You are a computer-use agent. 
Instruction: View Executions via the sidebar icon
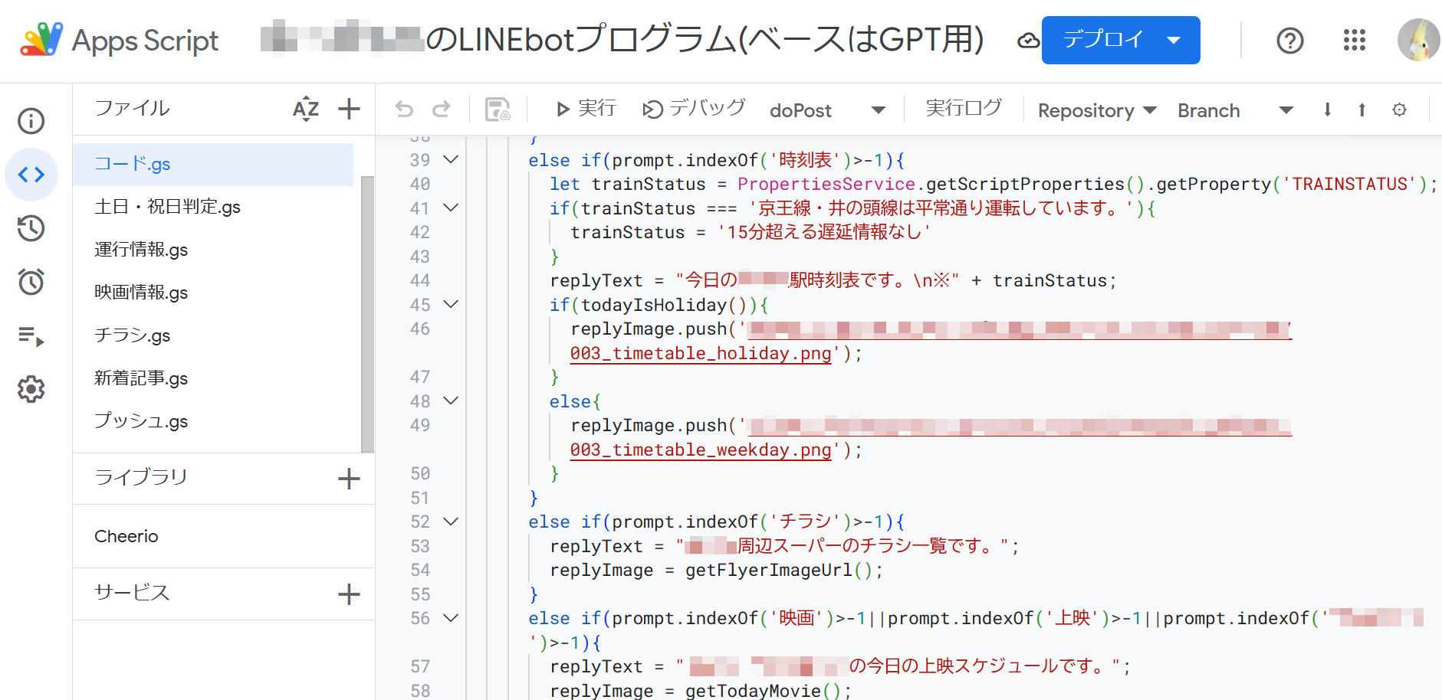pos(31,337)
